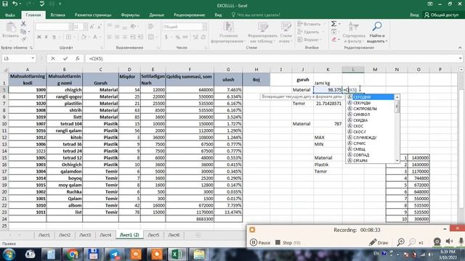Click cell with value 13.474%
Image resolution: width=465 pixels, height=261 pixels.
228,212
